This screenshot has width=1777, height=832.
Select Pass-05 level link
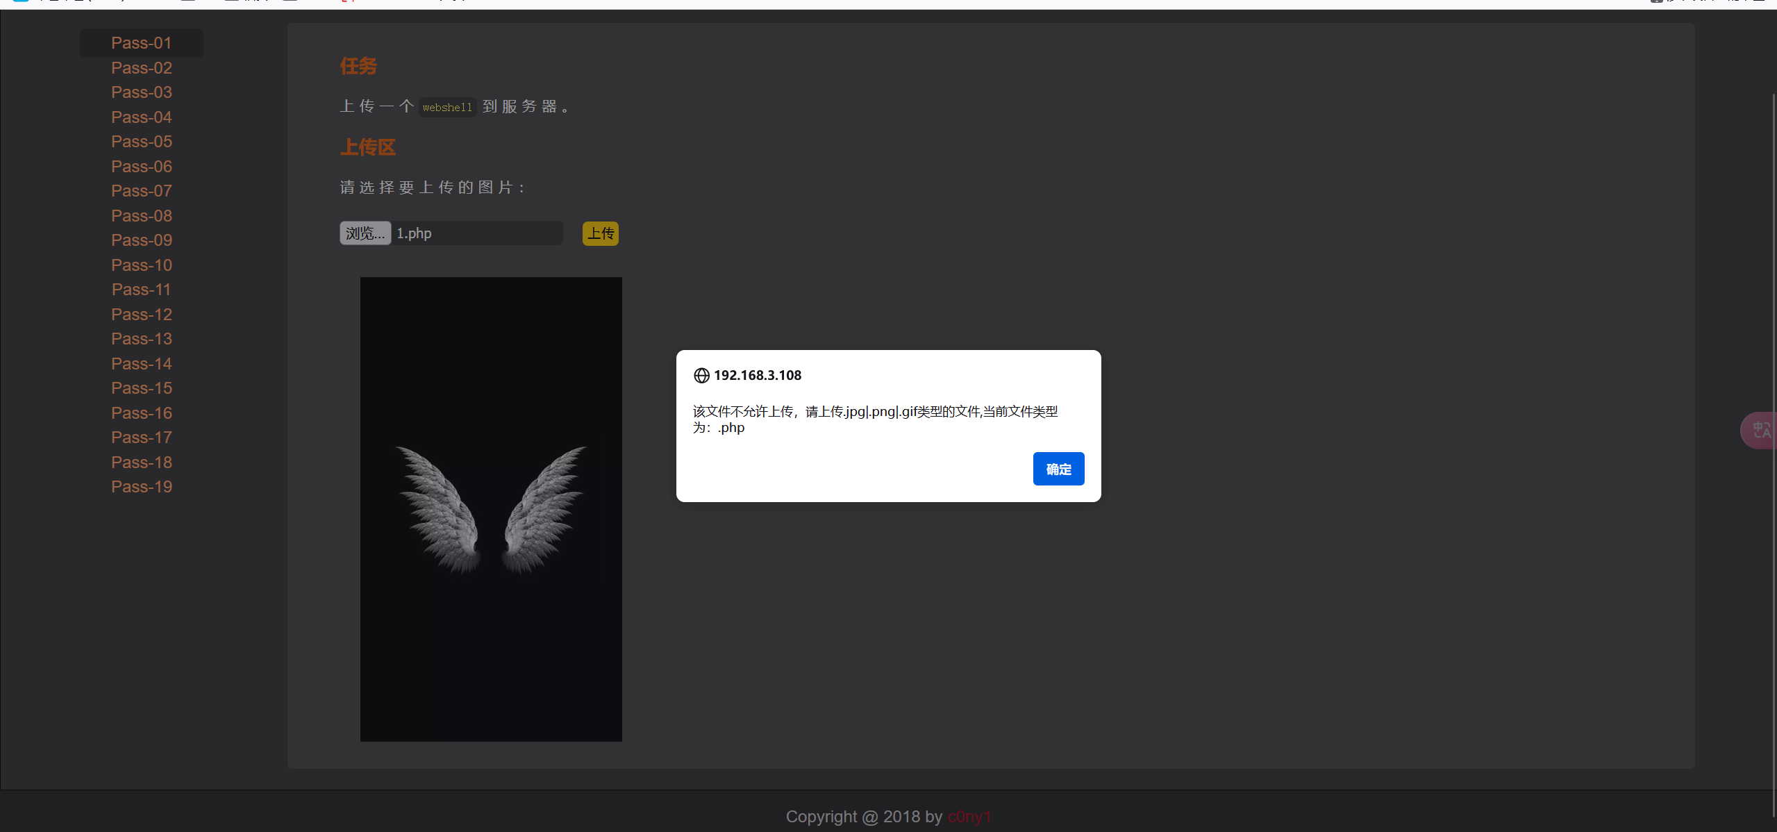click(x=142, y=142)
